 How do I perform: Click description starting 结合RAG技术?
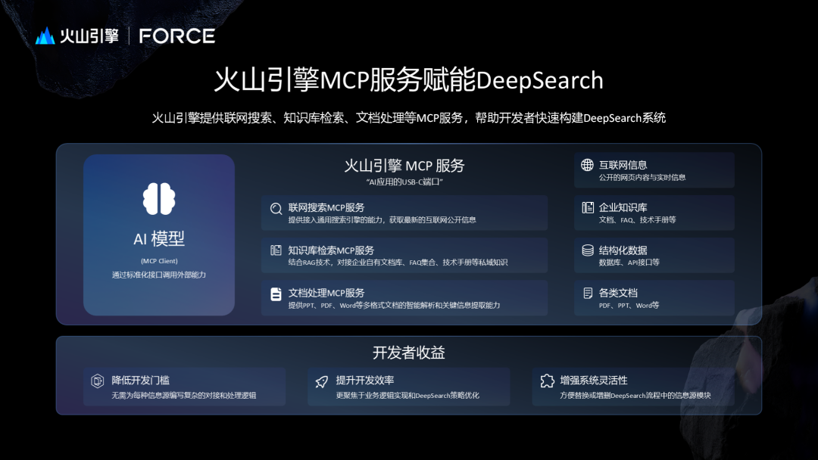(x=398, y=263)
